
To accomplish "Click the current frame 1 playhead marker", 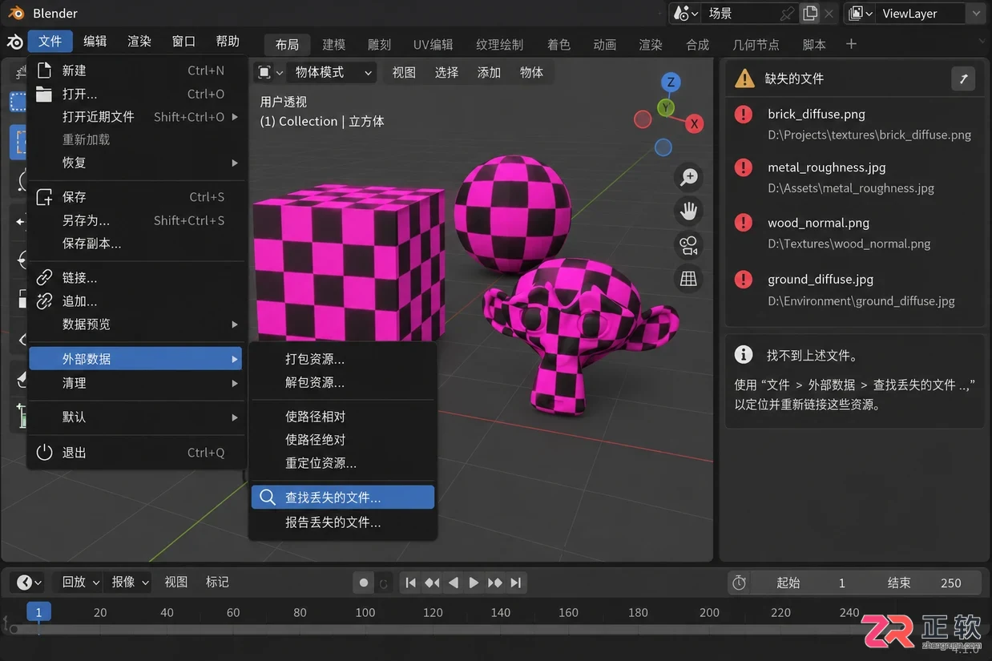I will point(38,612).
